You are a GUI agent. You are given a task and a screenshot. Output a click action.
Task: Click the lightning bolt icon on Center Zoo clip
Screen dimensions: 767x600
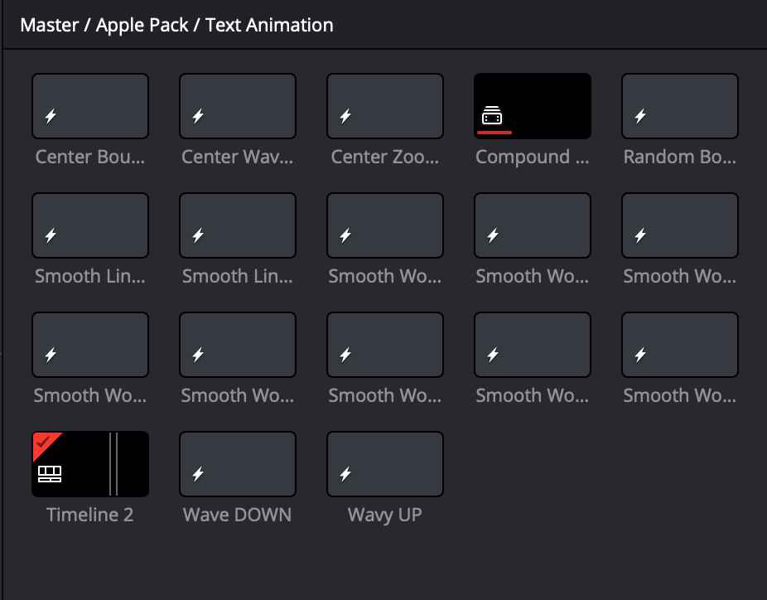pyautogui.click(x=345, y=117)
